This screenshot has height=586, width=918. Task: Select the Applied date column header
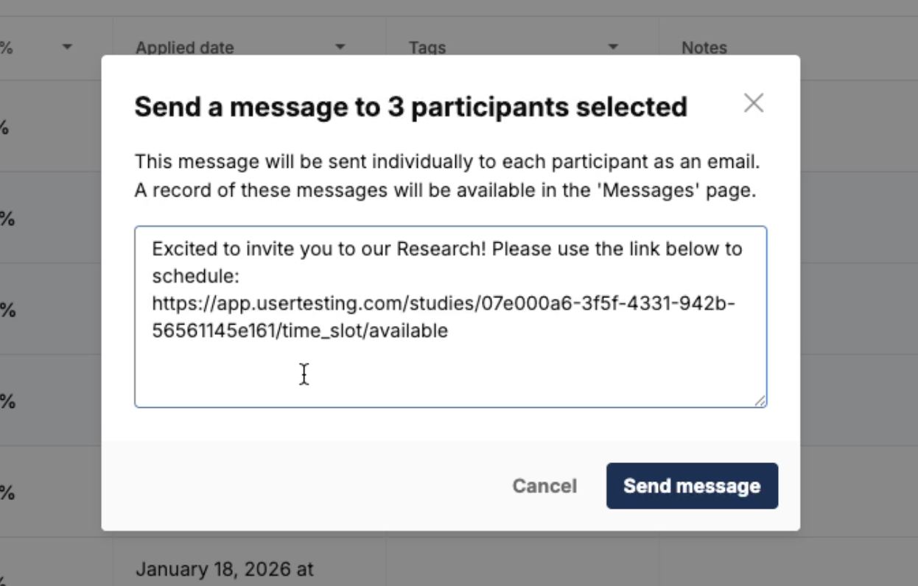185,48
